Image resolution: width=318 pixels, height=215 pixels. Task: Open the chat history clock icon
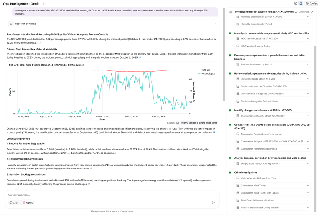[x=301, y=3]
